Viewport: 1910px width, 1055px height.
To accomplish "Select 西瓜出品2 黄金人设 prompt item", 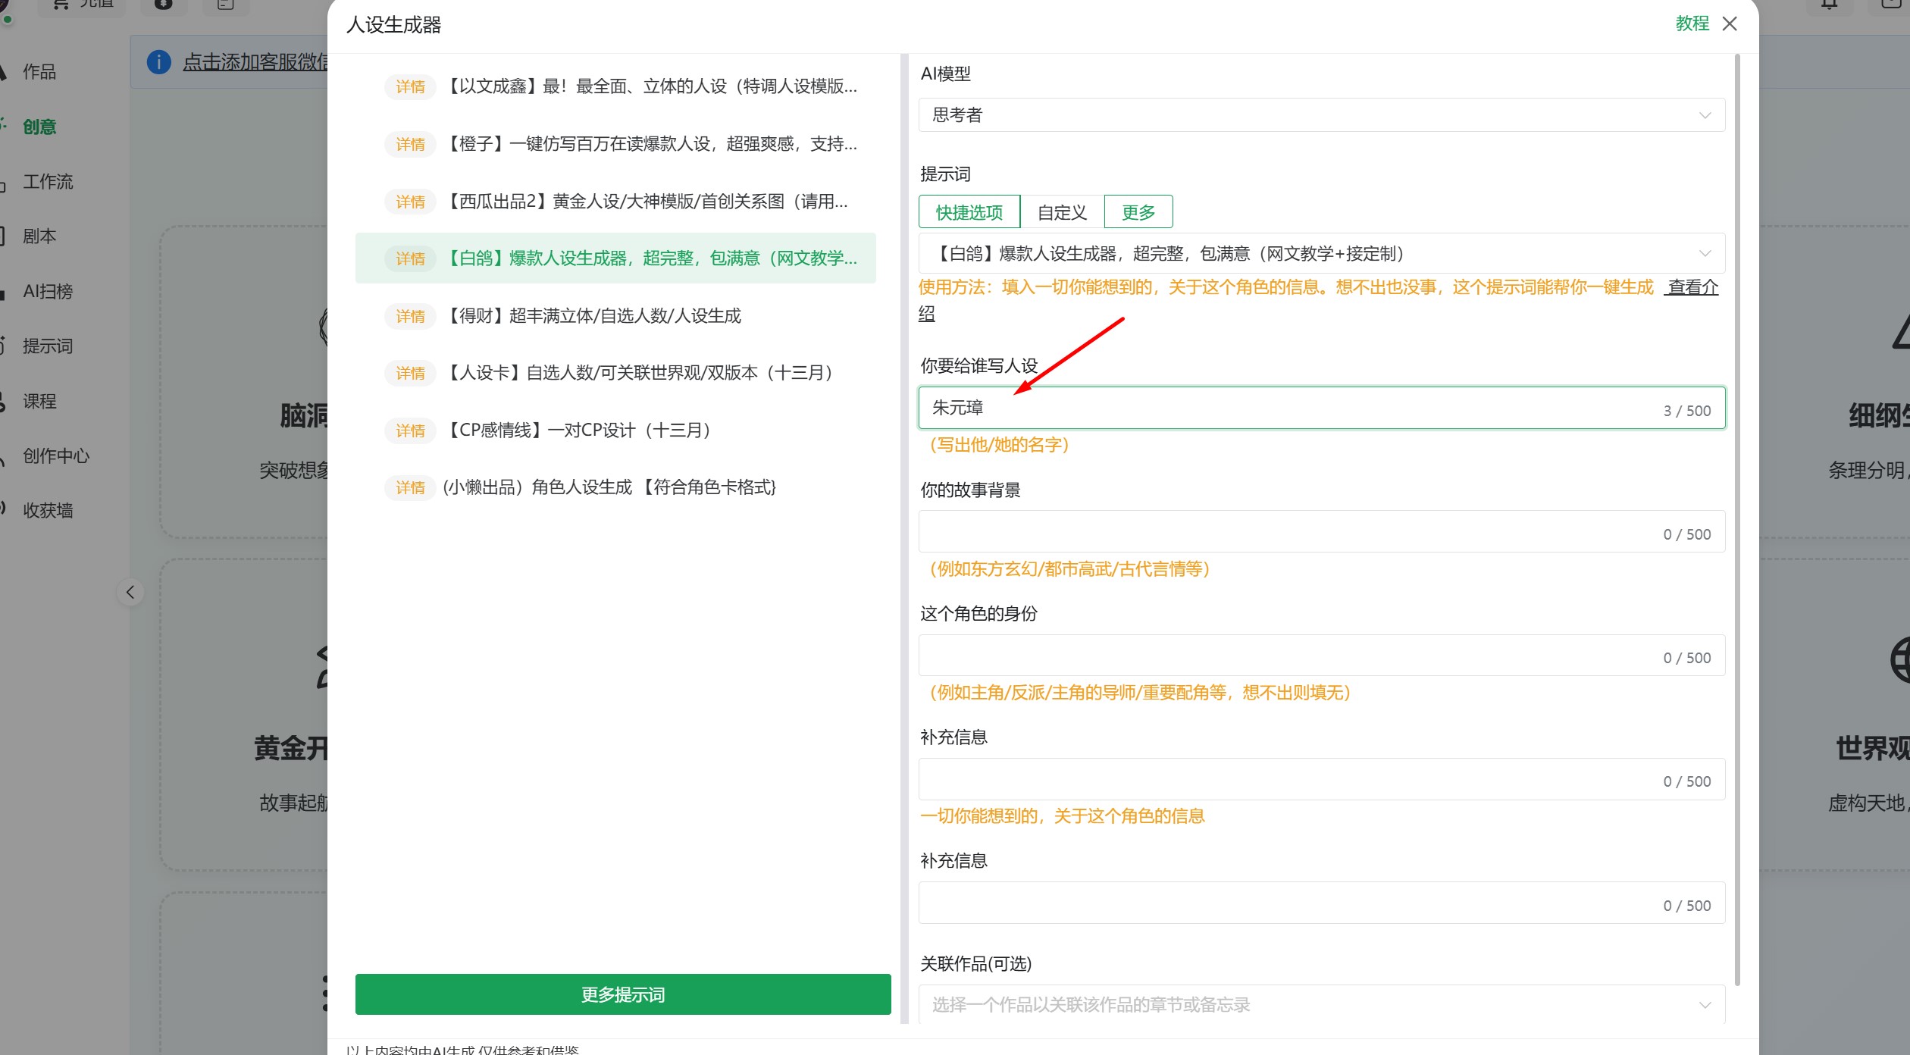I will 644,202.
